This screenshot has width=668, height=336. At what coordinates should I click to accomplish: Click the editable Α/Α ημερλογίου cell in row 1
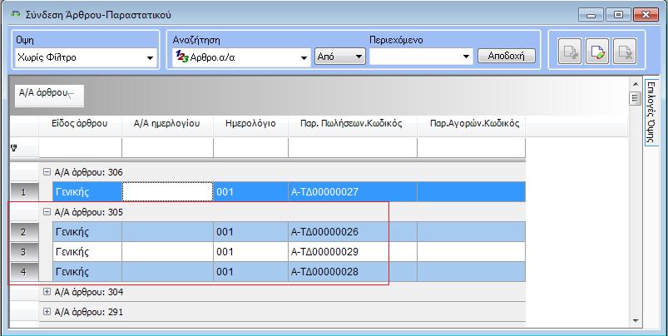click(167, 192)
